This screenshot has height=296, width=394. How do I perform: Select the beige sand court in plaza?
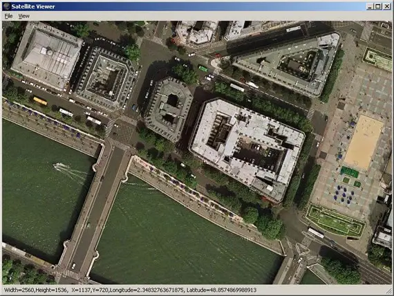tap(364, 142)
